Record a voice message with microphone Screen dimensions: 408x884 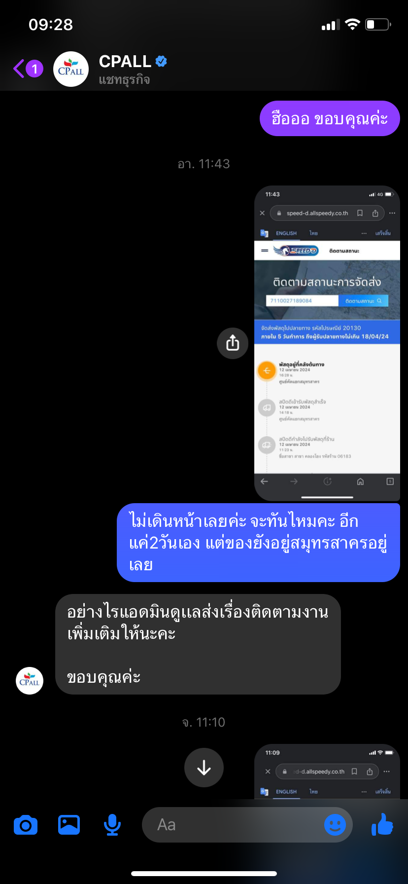tap(112, 825)
